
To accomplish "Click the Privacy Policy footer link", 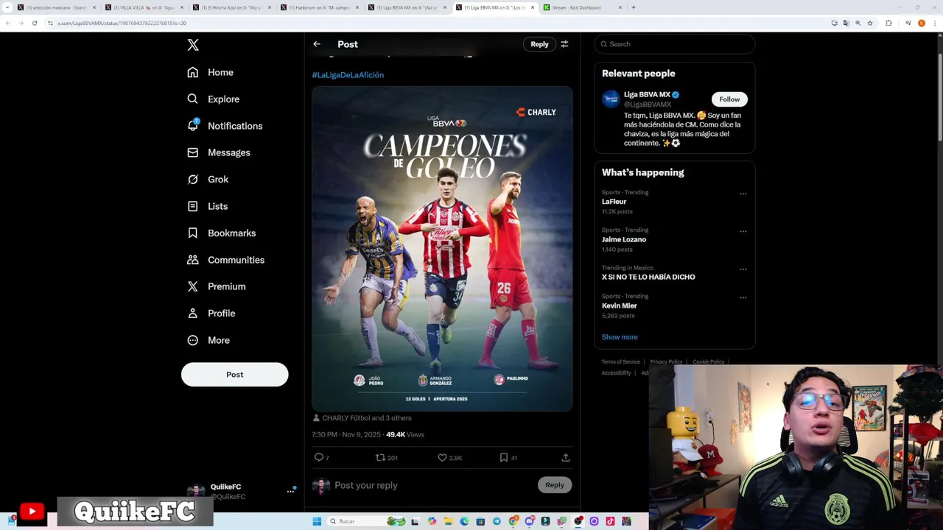I will (666, 362).
